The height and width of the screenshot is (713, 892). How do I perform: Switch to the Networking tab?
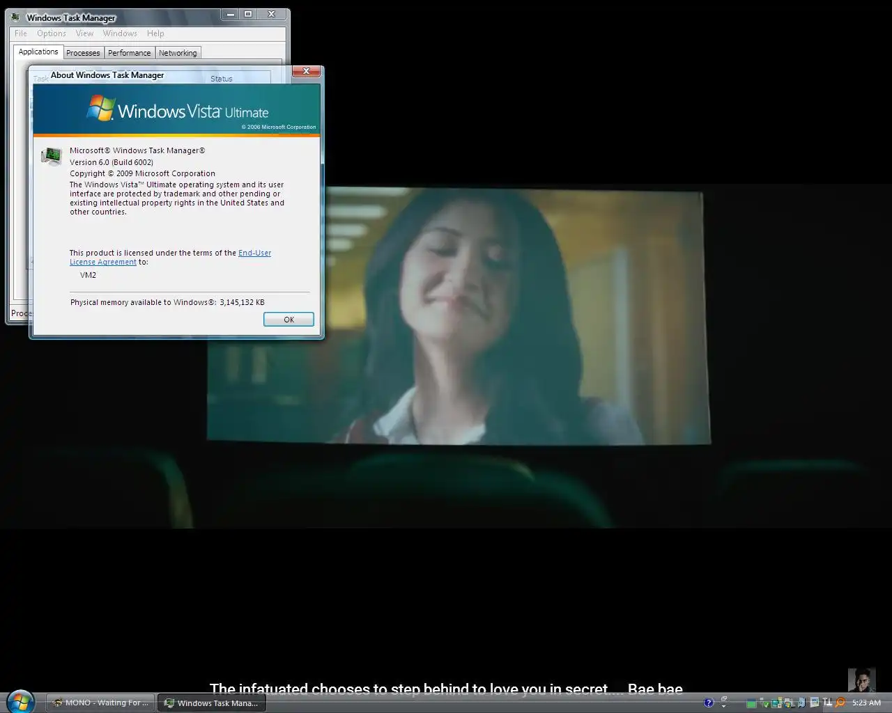pos(178,53)
